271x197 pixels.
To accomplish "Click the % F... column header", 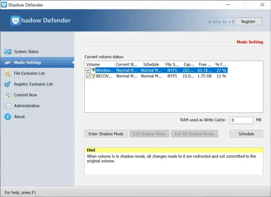I will pyautogui.click(x=221, y=64).
